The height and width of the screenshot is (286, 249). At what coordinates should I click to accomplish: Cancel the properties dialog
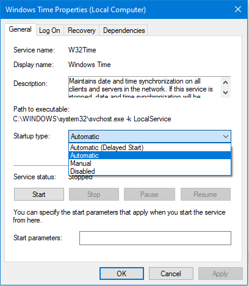click(171, 274)
